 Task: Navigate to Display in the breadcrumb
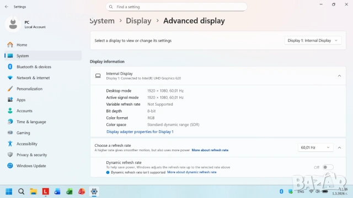138,21
